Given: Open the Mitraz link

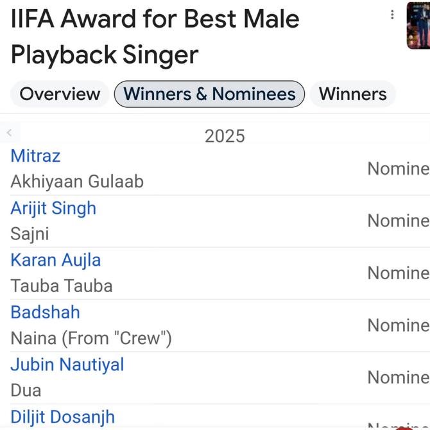Looking at the screenshot, I should click(35, 155).
